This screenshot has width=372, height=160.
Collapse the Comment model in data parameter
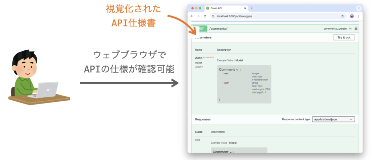[x=237, y=70]
